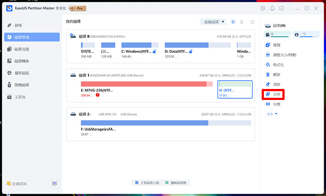This screenshot has height=196, width=326.
Task: Expand the 更多 options dropdown
Action: coord(272,114)
